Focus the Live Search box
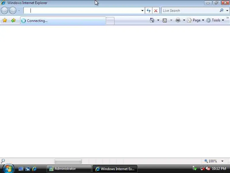 190,11
